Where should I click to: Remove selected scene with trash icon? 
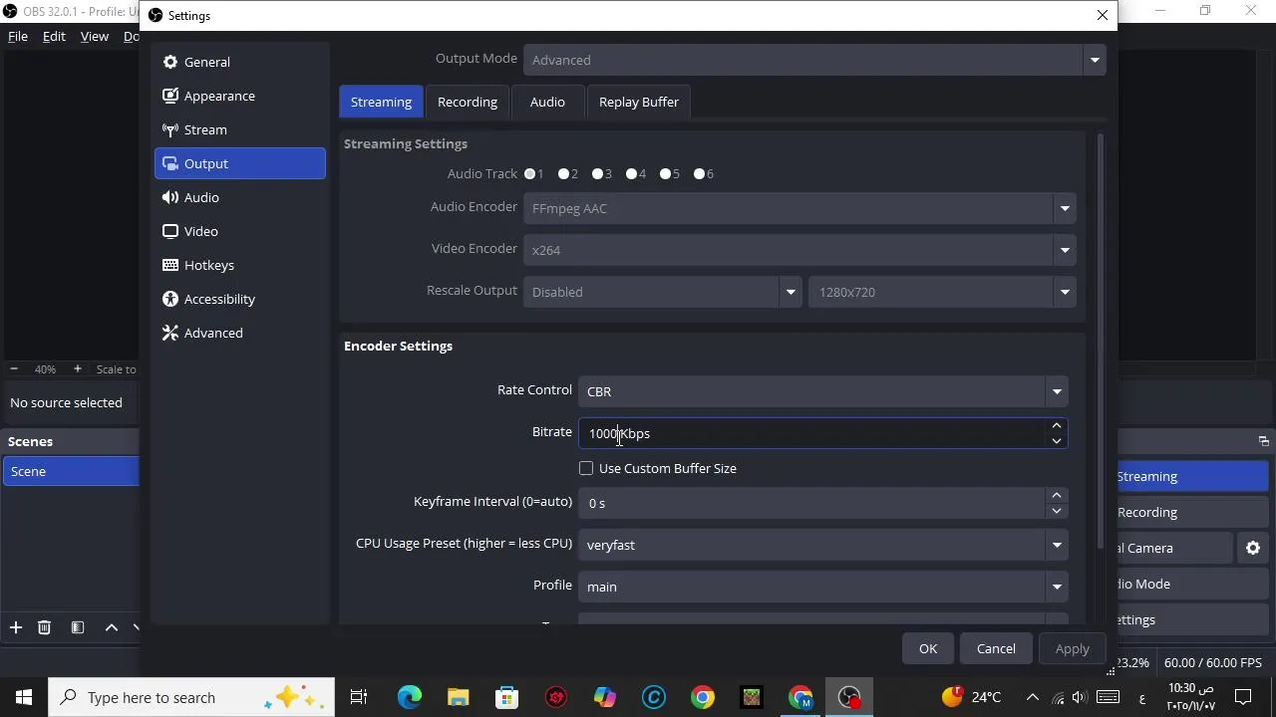[x=44, y=627]
